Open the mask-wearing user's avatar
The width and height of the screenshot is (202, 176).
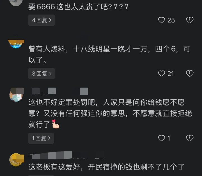pyautogui.click(x=16, y=95)
